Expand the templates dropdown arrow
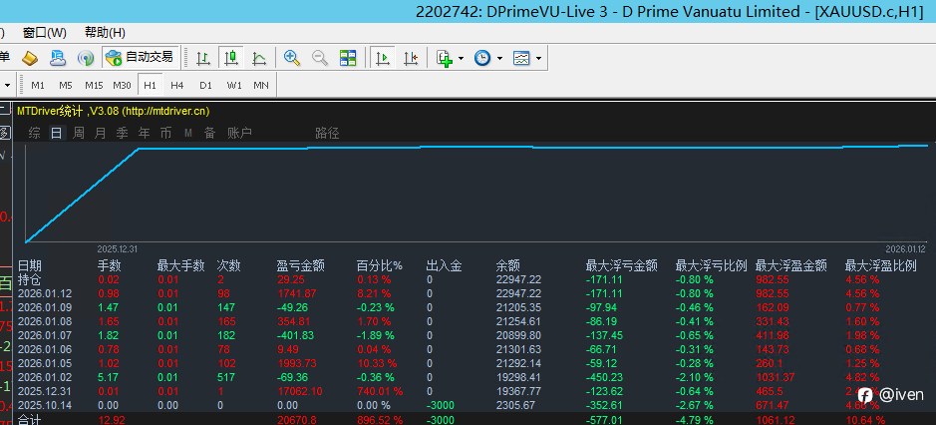The width and height of the screenshot is (936, 425). click(539, 59)
